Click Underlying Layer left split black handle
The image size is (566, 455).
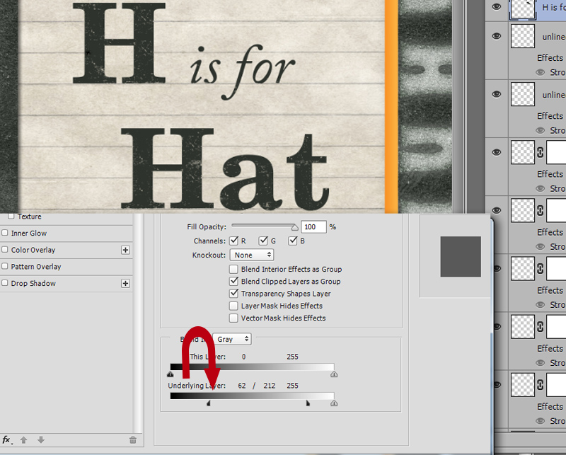click(x=209, y=403)
